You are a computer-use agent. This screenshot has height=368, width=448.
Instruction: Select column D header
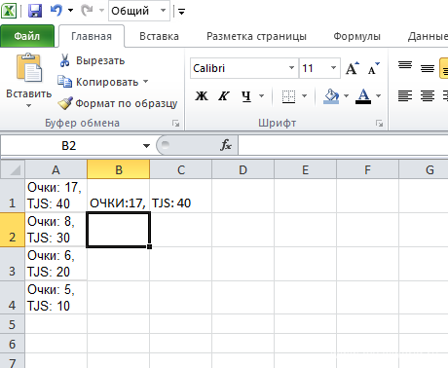pos(243,169)
